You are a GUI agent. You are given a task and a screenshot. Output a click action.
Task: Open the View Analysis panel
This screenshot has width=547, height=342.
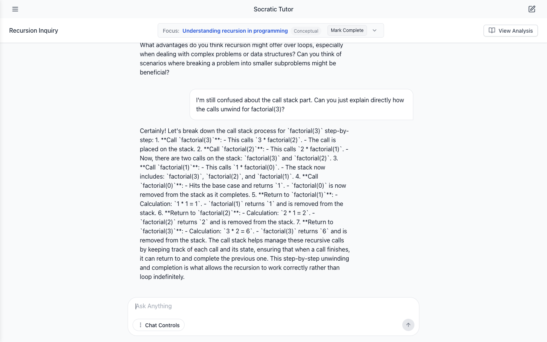[x=511, y=30]
